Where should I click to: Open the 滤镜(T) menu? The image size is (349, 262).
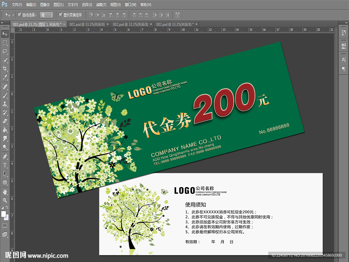[101, 4]
